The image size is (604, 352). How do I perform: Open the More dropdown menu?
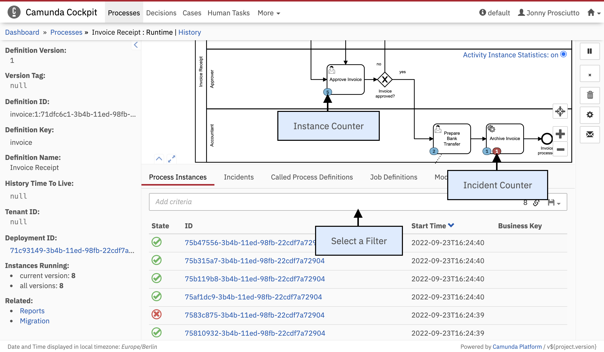click(x=269, y=13)
